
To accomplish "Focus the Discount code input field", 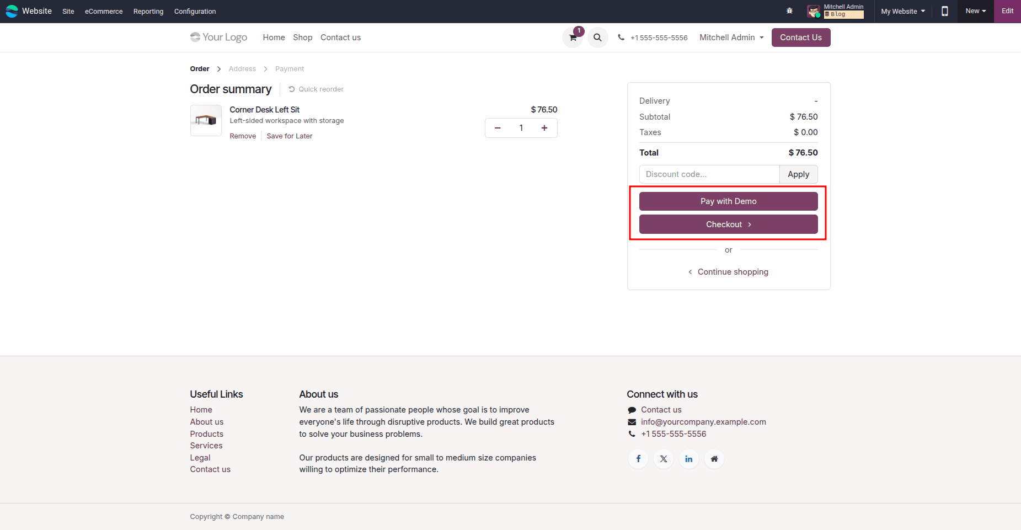I will [x=709, y=174].
